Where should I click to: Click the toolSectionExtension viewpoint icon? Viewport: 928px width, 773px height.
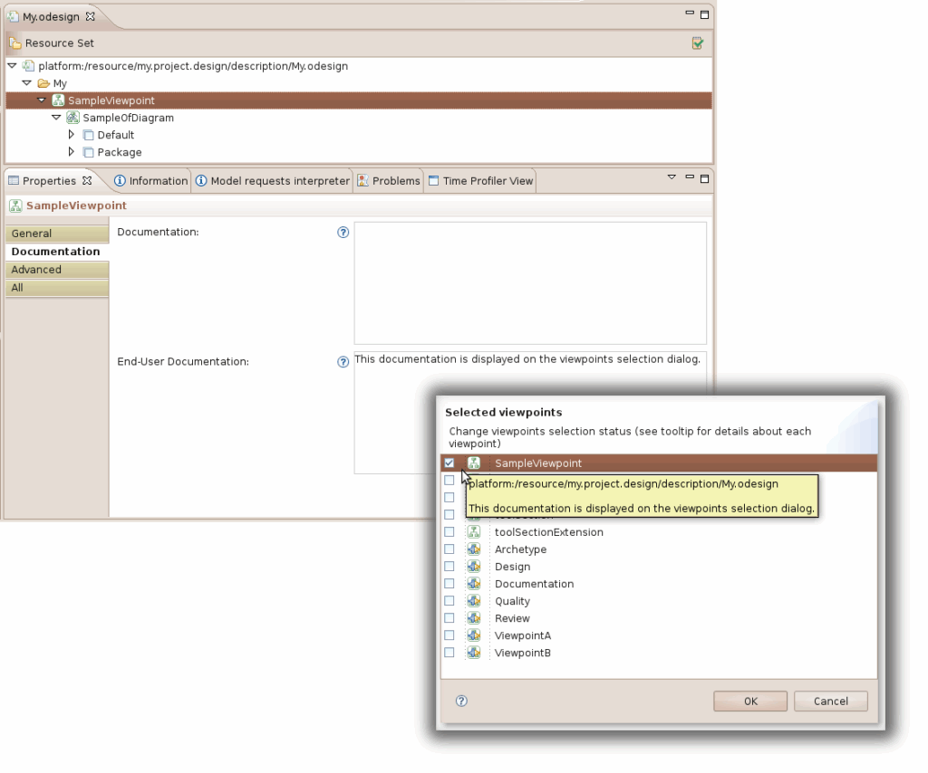click(473, 532)
